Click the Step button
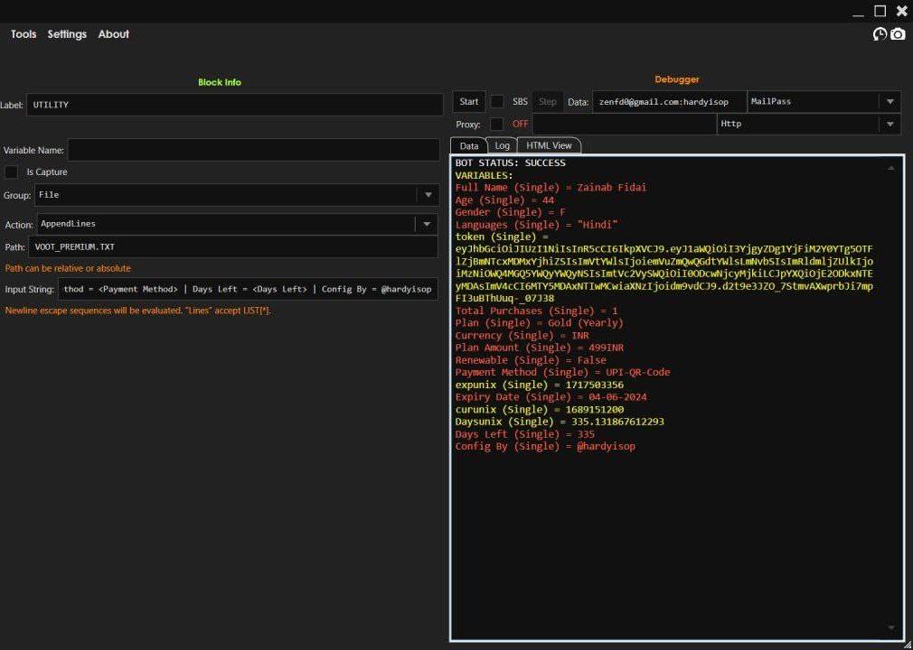 (x=548, y=102)
